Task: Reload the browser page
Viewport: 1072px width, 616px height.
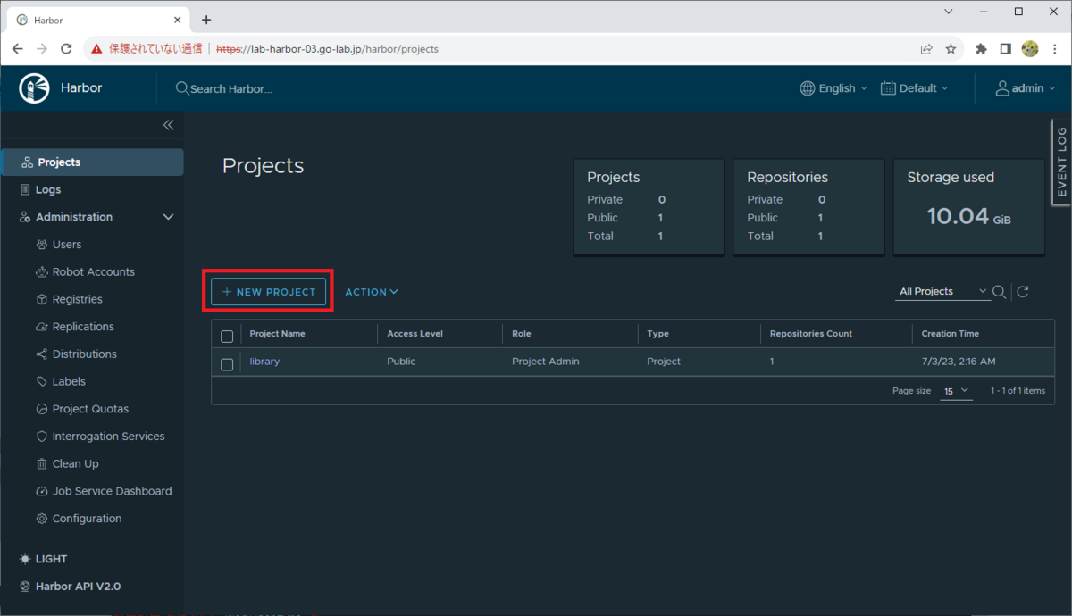Action: coord(66,49)
